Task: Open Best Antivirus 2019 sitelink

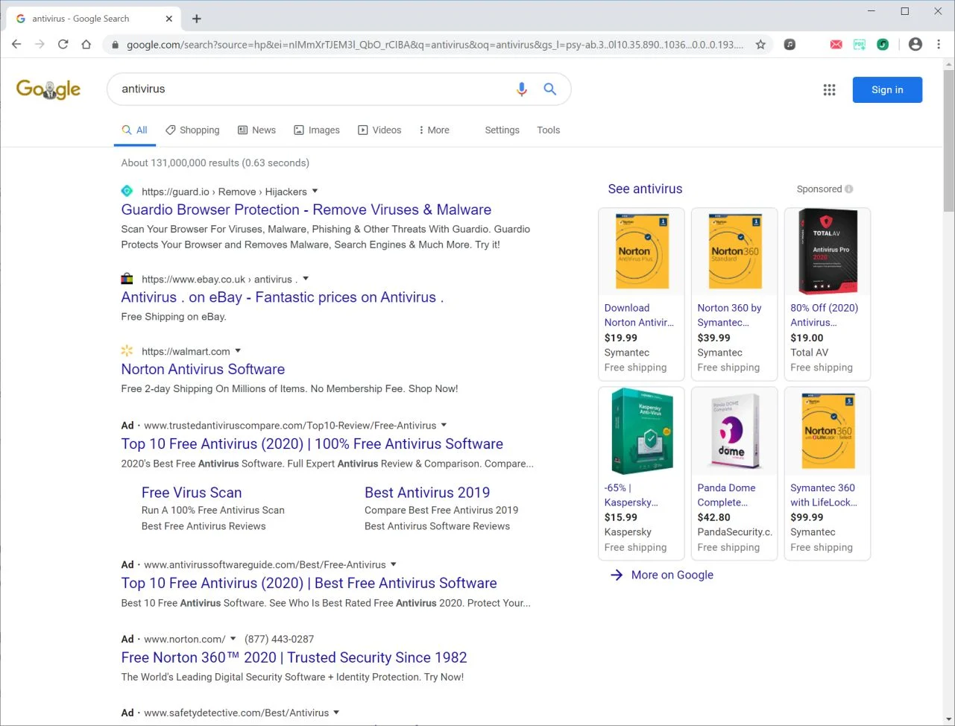Action: (x=427, y=493)
